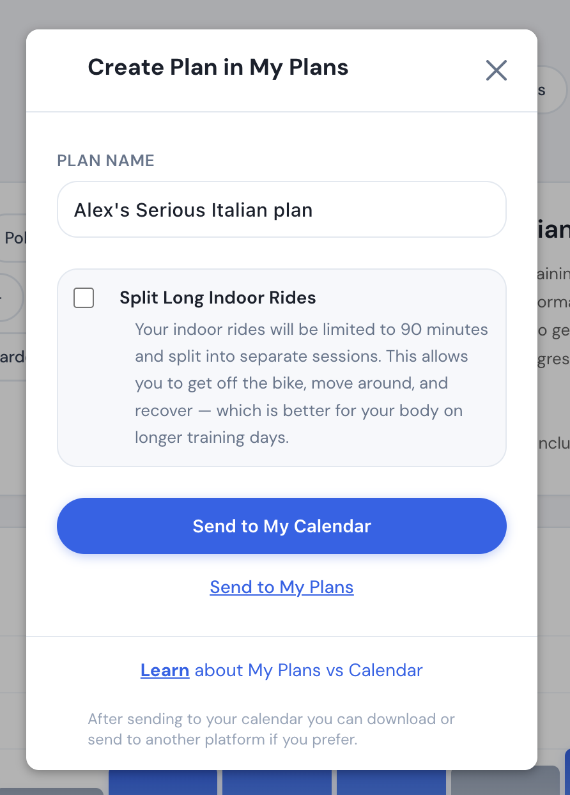Click the rounded pill behind dialog's top-right corner
570x795 pixels.
pos(550,90)
